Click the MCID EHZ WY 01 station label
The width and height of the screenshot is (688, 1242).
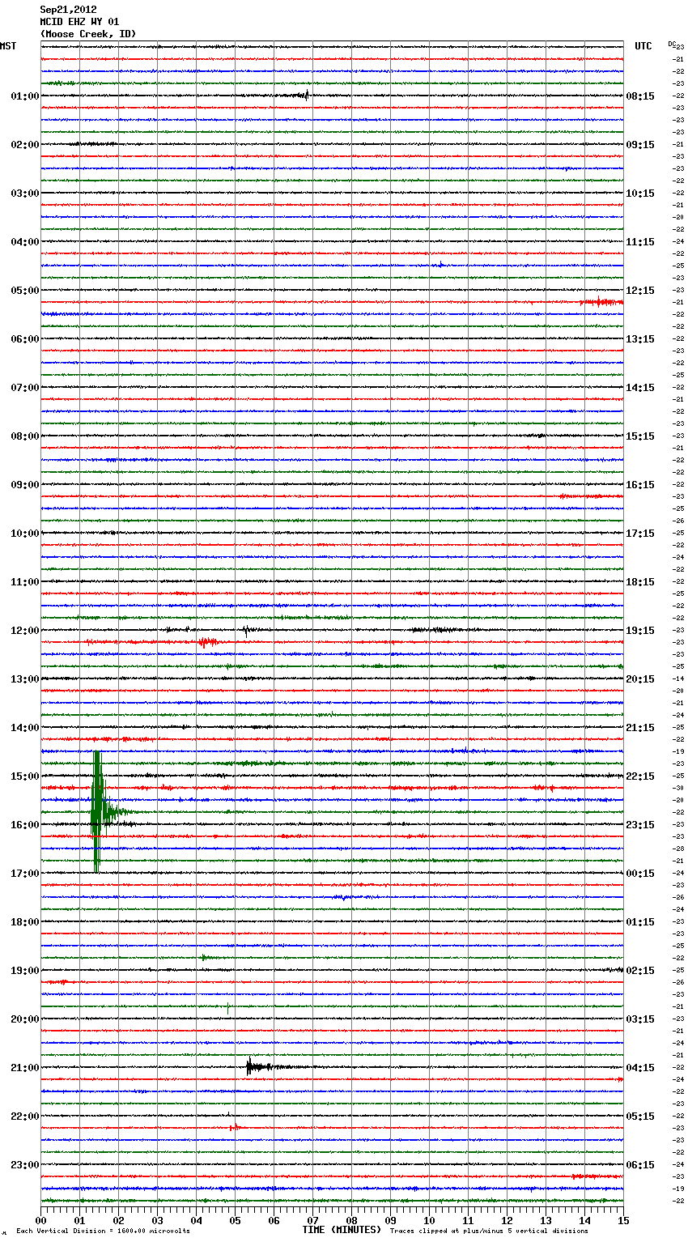click(x=79, y=22)
